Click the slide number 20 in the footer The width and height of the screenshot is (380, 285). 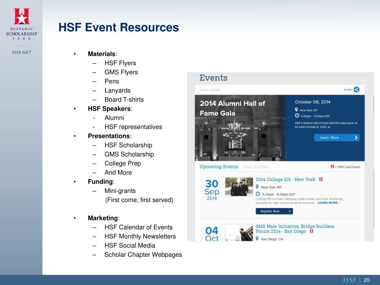(x=366, y=280)
